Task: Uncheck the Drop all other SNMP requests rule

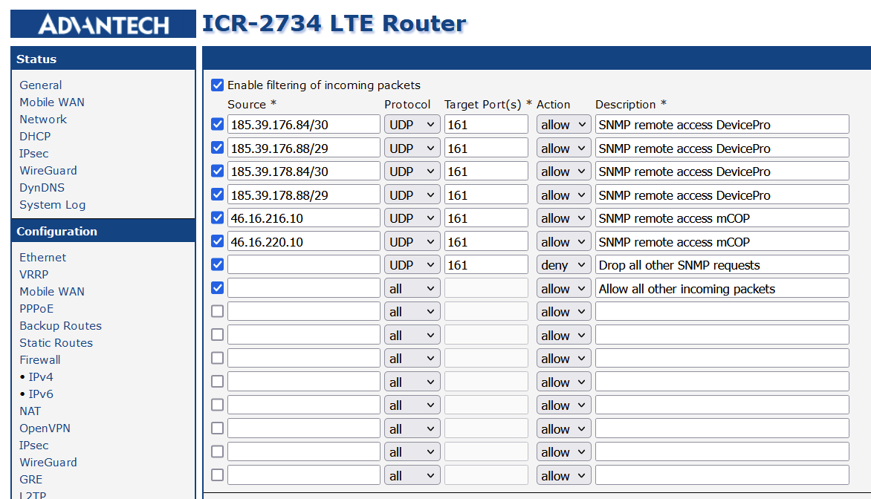Action: (217, 264)
